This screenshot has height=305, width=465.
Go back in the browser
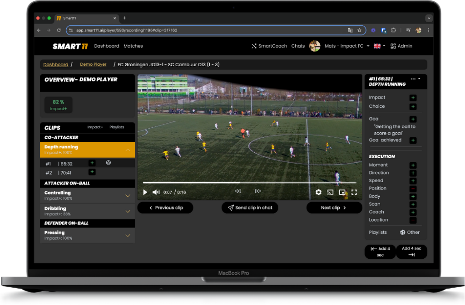click(x=39, y=30)
